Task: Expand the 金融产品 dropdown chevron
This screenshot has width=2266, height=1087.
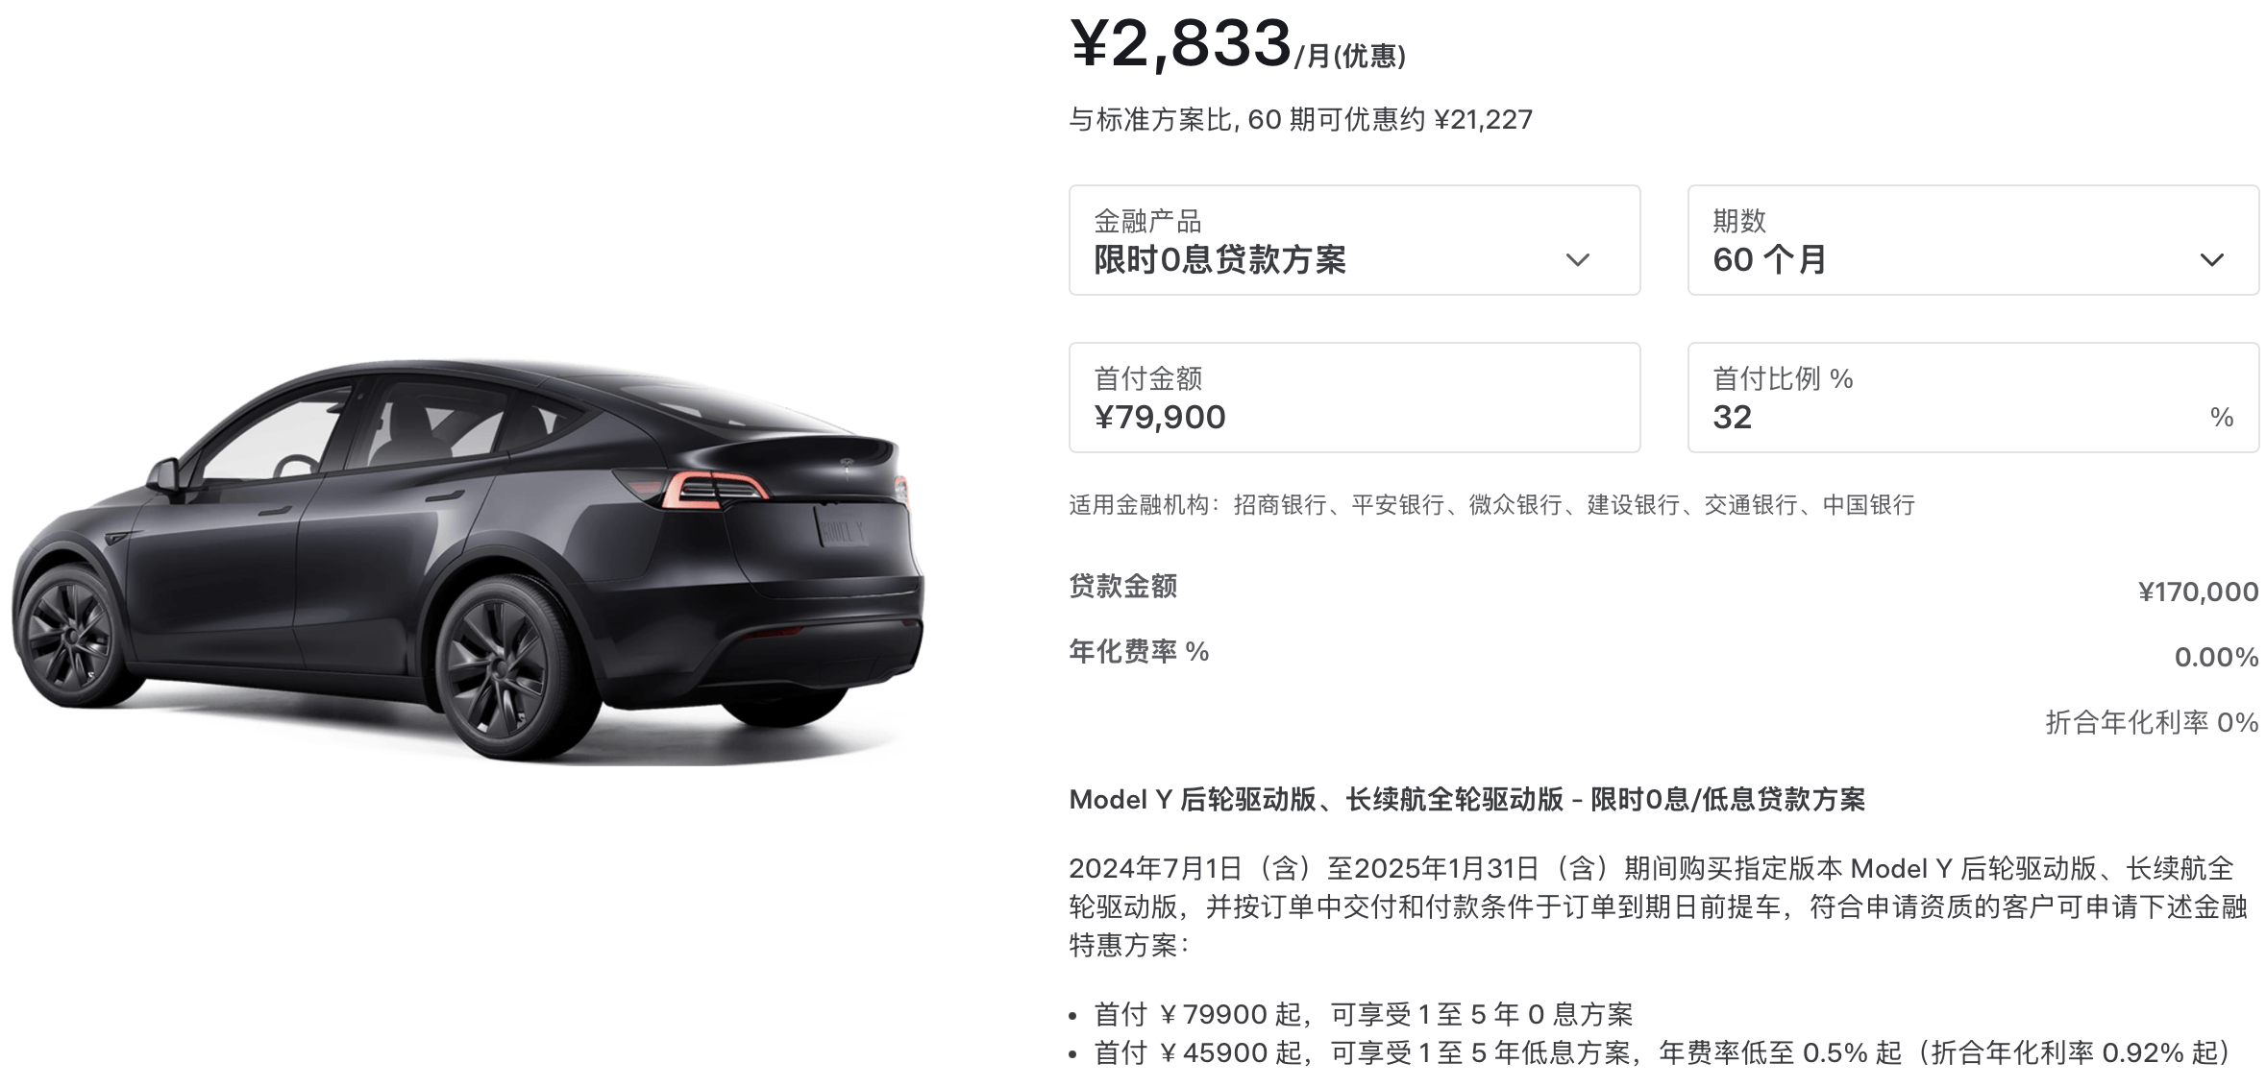Action: [x=1577, y=260]
